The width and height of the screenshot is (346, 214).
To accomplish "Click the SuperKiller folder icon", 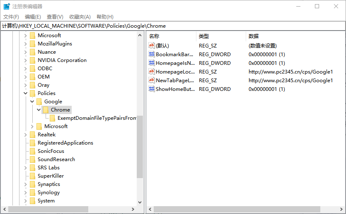I will click(x=32, y=176).
